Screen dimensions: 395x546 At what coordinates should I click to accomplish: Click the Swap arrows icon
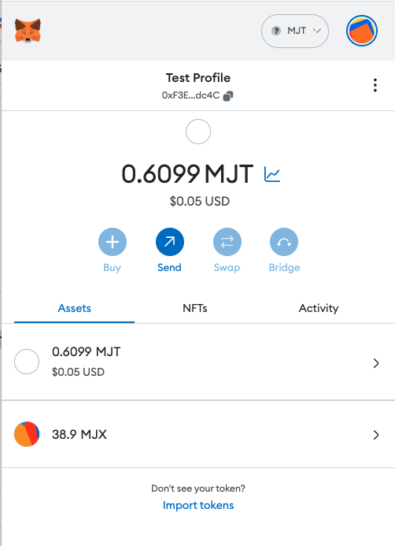point(227,242)
